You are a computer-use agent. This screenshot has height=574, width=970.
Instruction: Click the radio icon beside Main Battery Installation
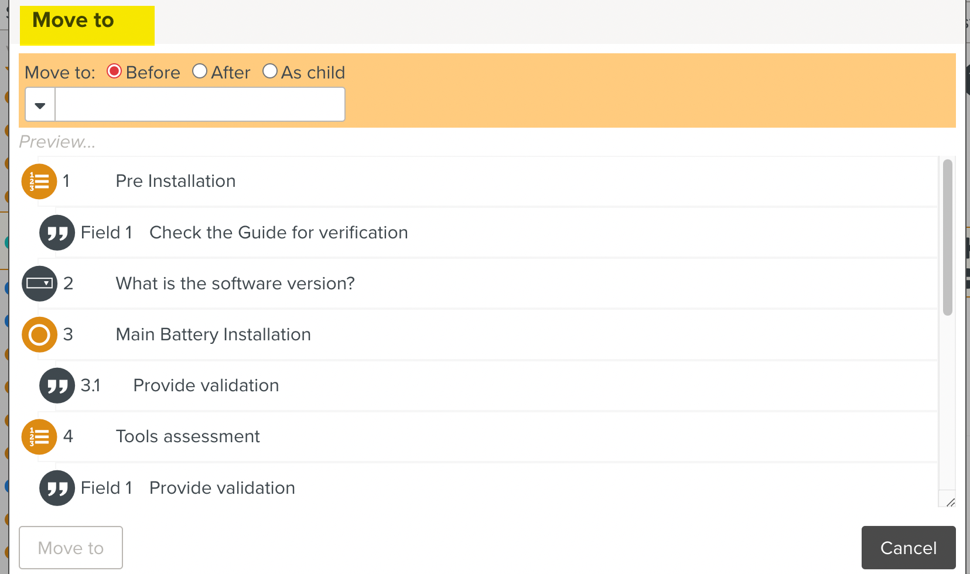tap(39, 334)
